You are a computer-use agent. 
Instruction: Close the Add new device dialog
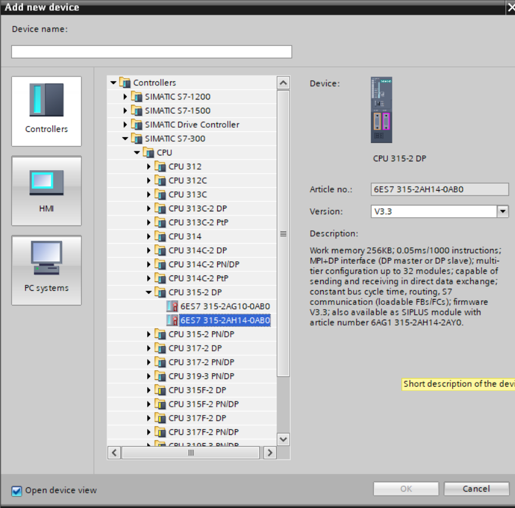(x=511, y=8)
